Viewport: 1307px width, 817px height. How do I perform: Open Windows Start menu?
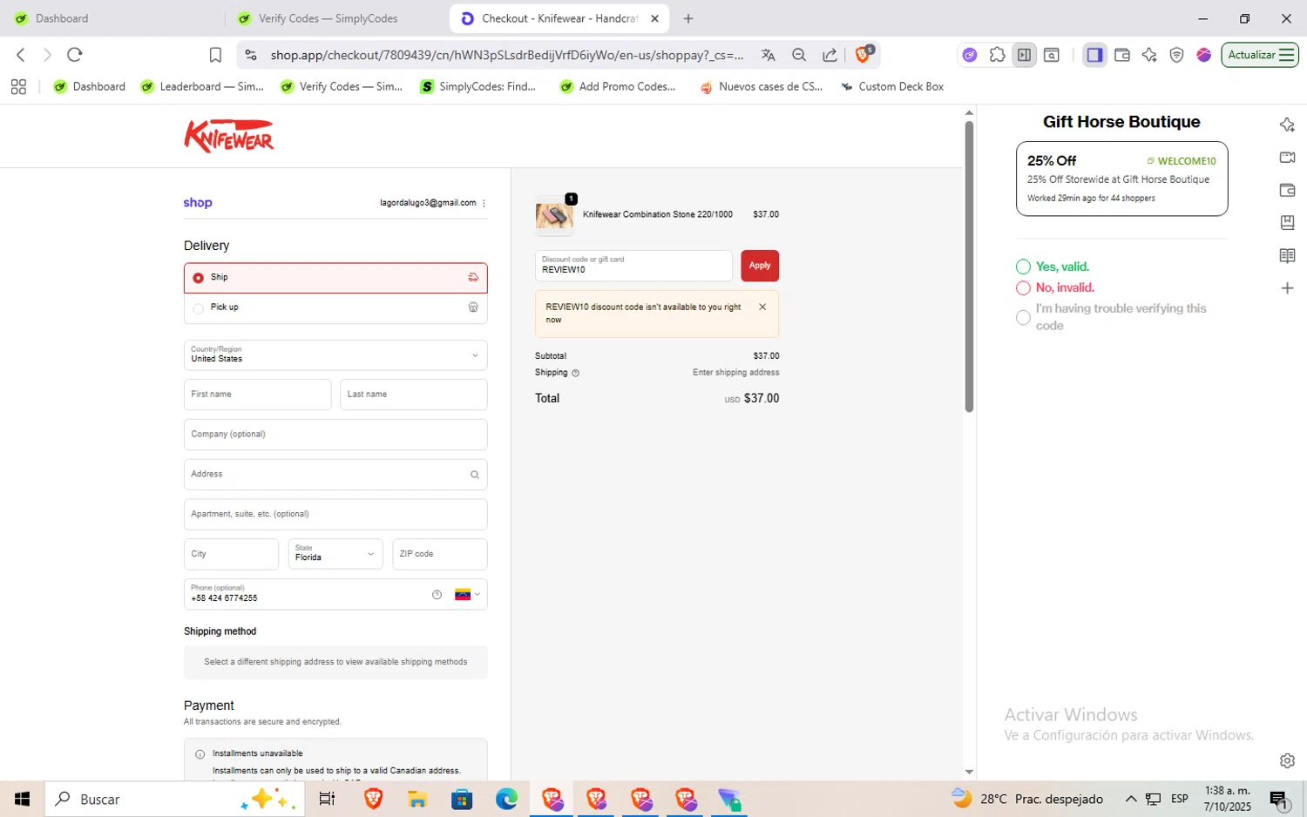(23, 799)
